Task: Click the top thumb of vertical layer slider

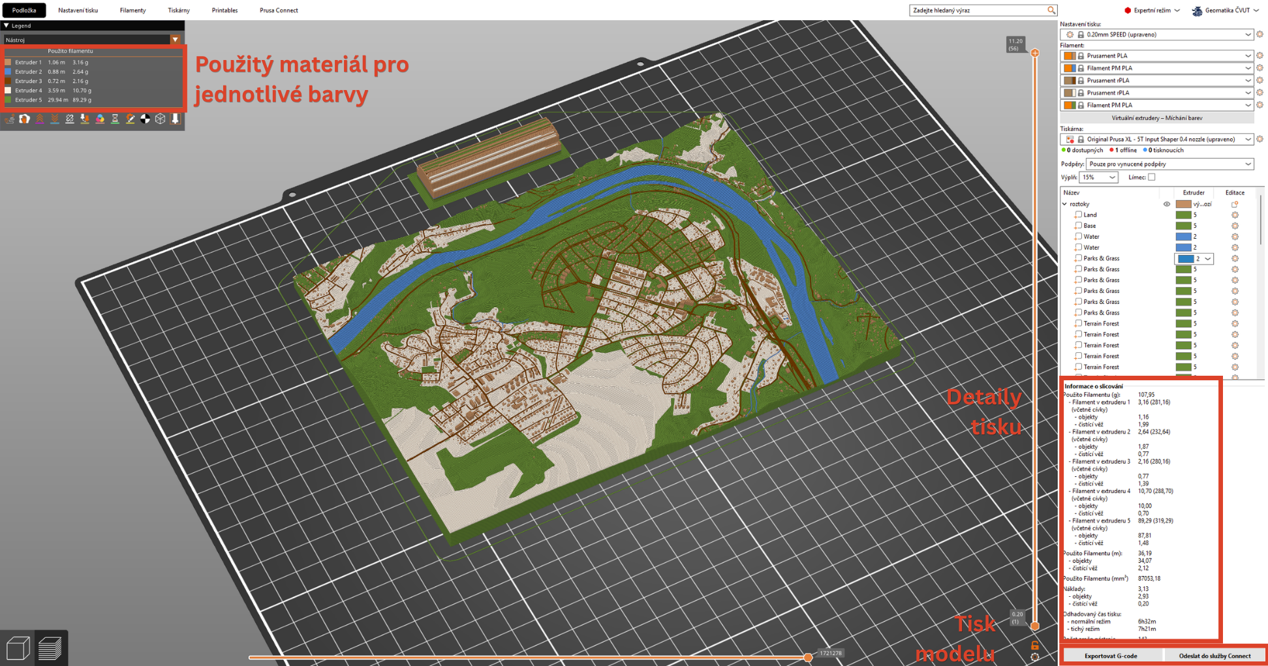Action: point(1035,53)
